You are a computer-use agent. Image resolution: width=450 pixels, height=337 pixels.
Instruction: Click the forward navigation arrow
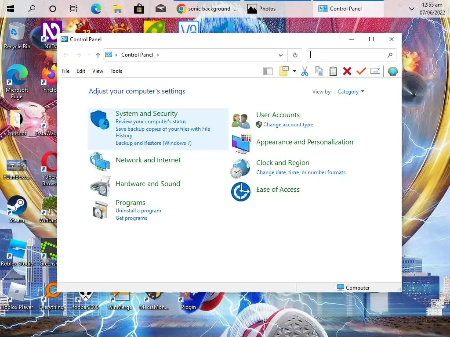coord(78,55)
